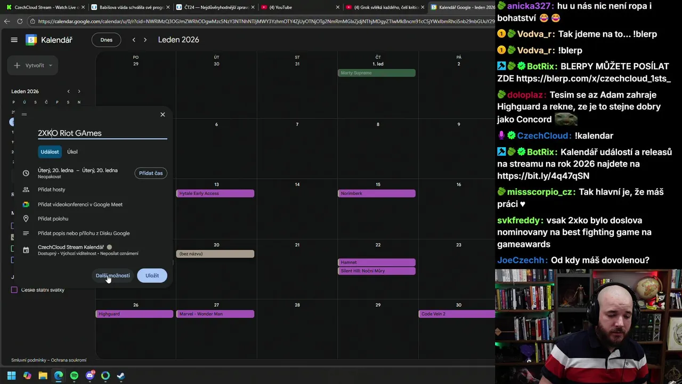Click Přidat hosty to add guests
Image resolution: width=682 pixels, height=384 pixels.
pyautogui.click(x=52, y=189)
